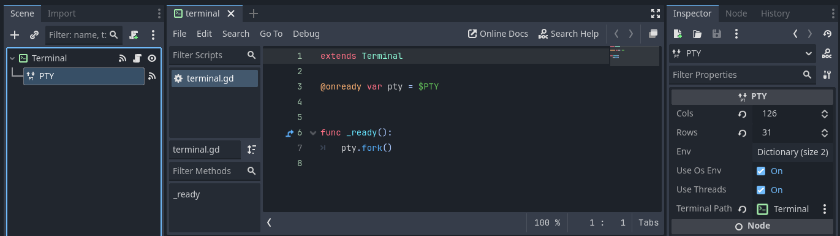Go to previous edited object in Inspector
Screen dimensions: 840x236
(x=795, y=34)
